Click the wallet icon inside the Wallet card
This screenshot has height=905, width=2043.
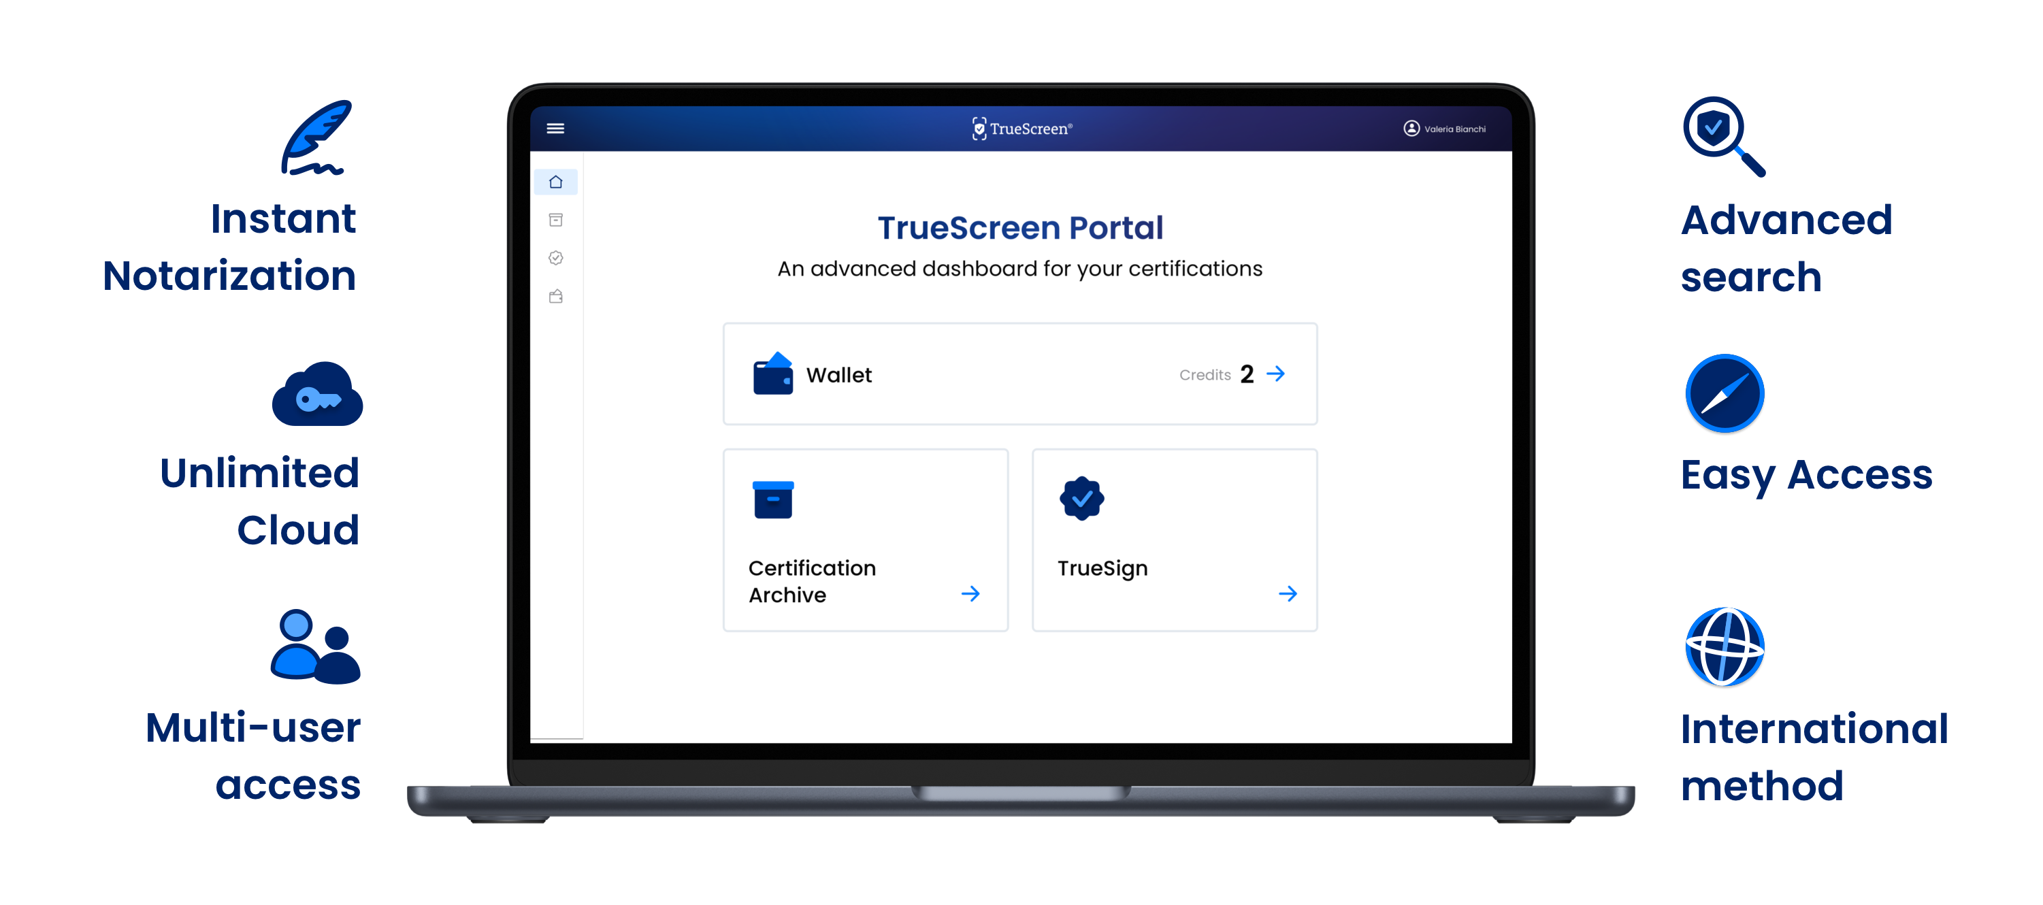(x=772, y=374)
